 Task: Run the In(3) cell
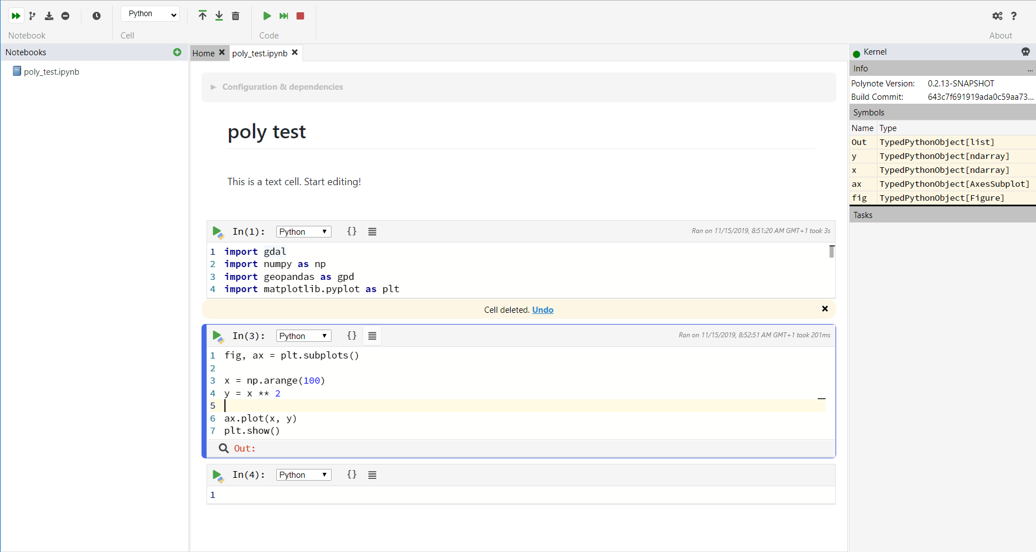pyautogui.click(x=217, y=336)
